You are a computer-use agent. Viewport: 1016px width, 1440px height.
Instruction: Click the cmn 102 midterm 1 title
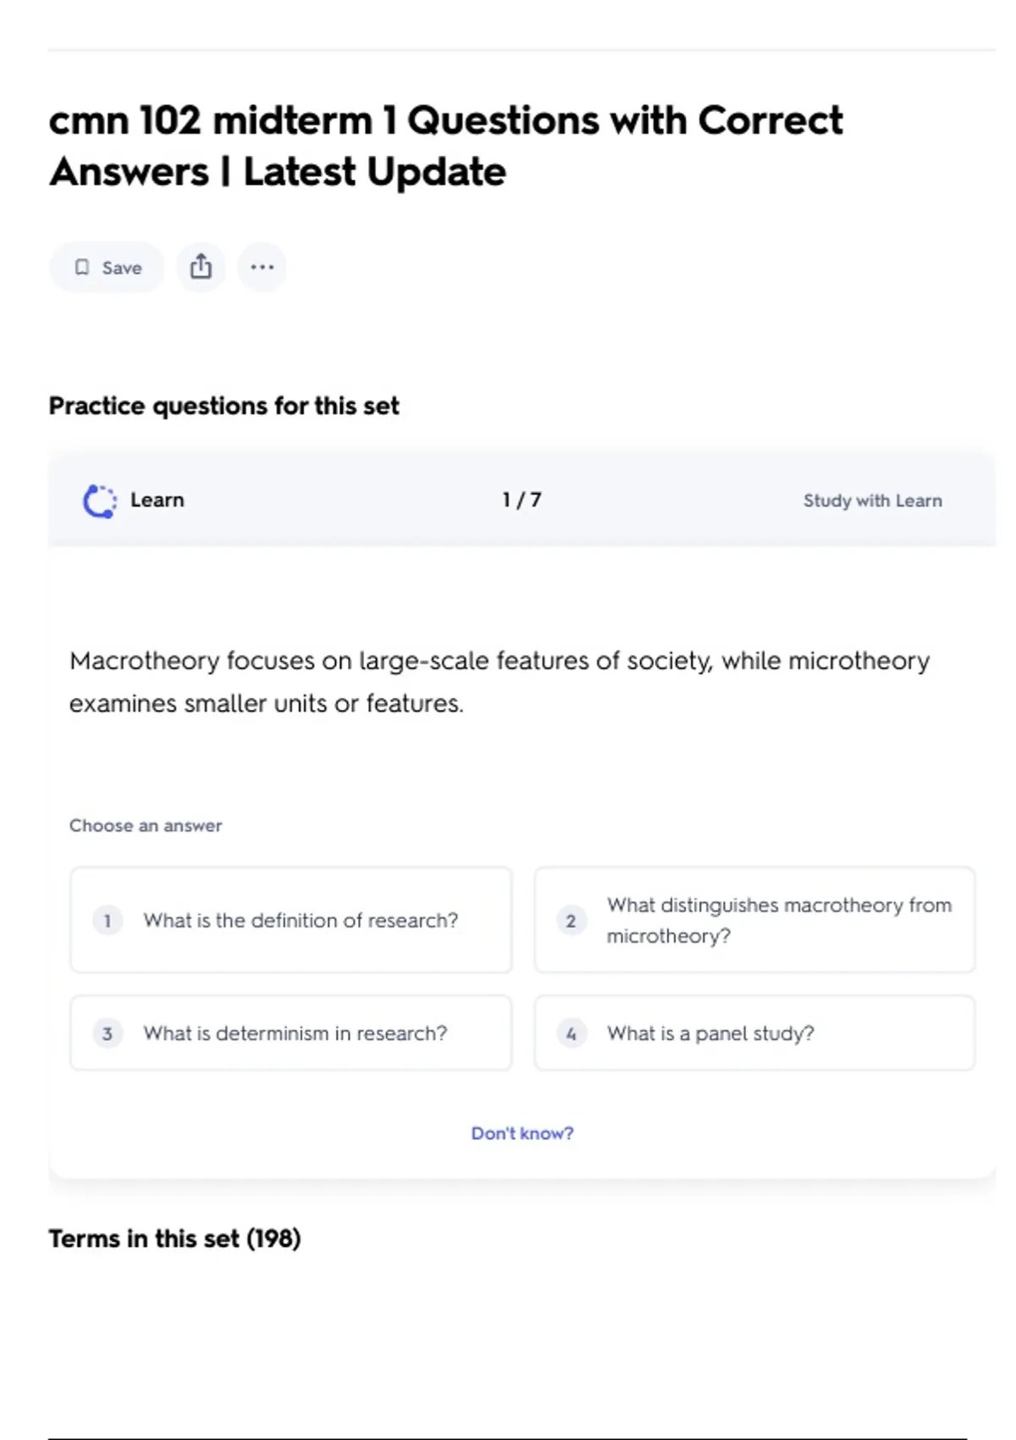click(x=445, y=146)
